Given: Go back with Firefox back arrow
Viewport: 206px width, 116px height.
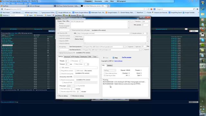Looking at the screenshot, I should [2, 9].
